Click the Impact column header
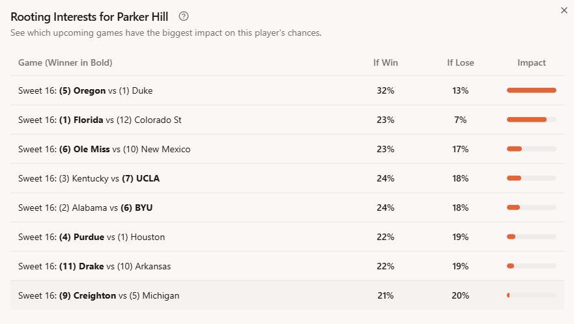The height and width of the screenshot is (324, 574). click(x=532, y=63)
